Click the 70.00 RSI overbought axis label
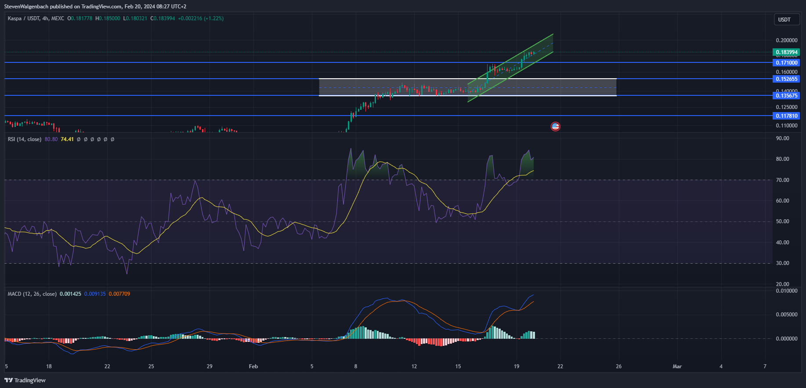This screenshot has height=388, width=806. [782, 180]
